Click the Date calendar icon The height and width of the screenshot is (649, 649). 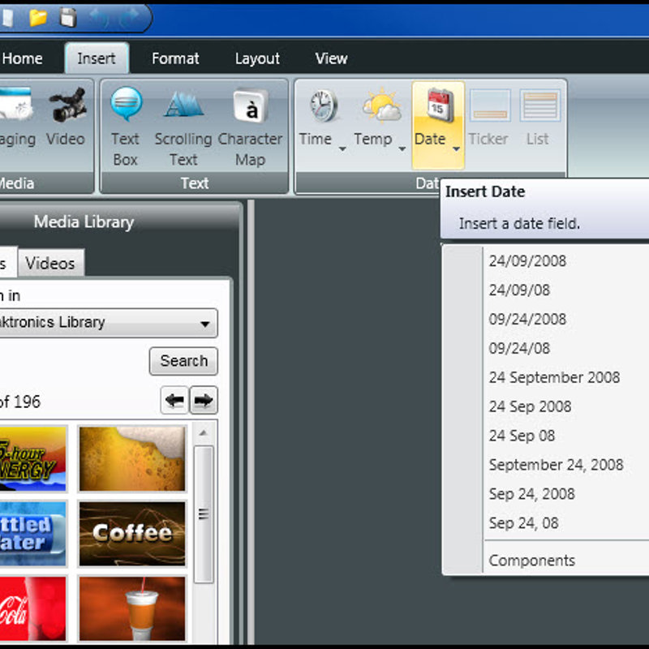pyautogui.click(x=439, y=106)
